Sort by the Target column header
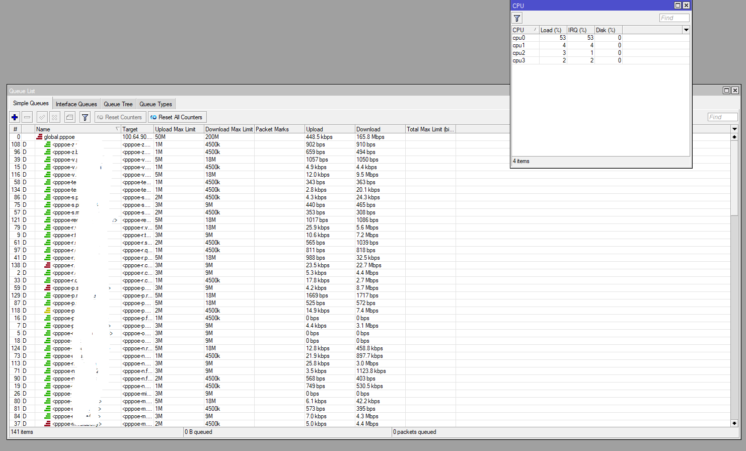Image resolution: width=746 pixels, height=451 pixels. click(137, 129)
